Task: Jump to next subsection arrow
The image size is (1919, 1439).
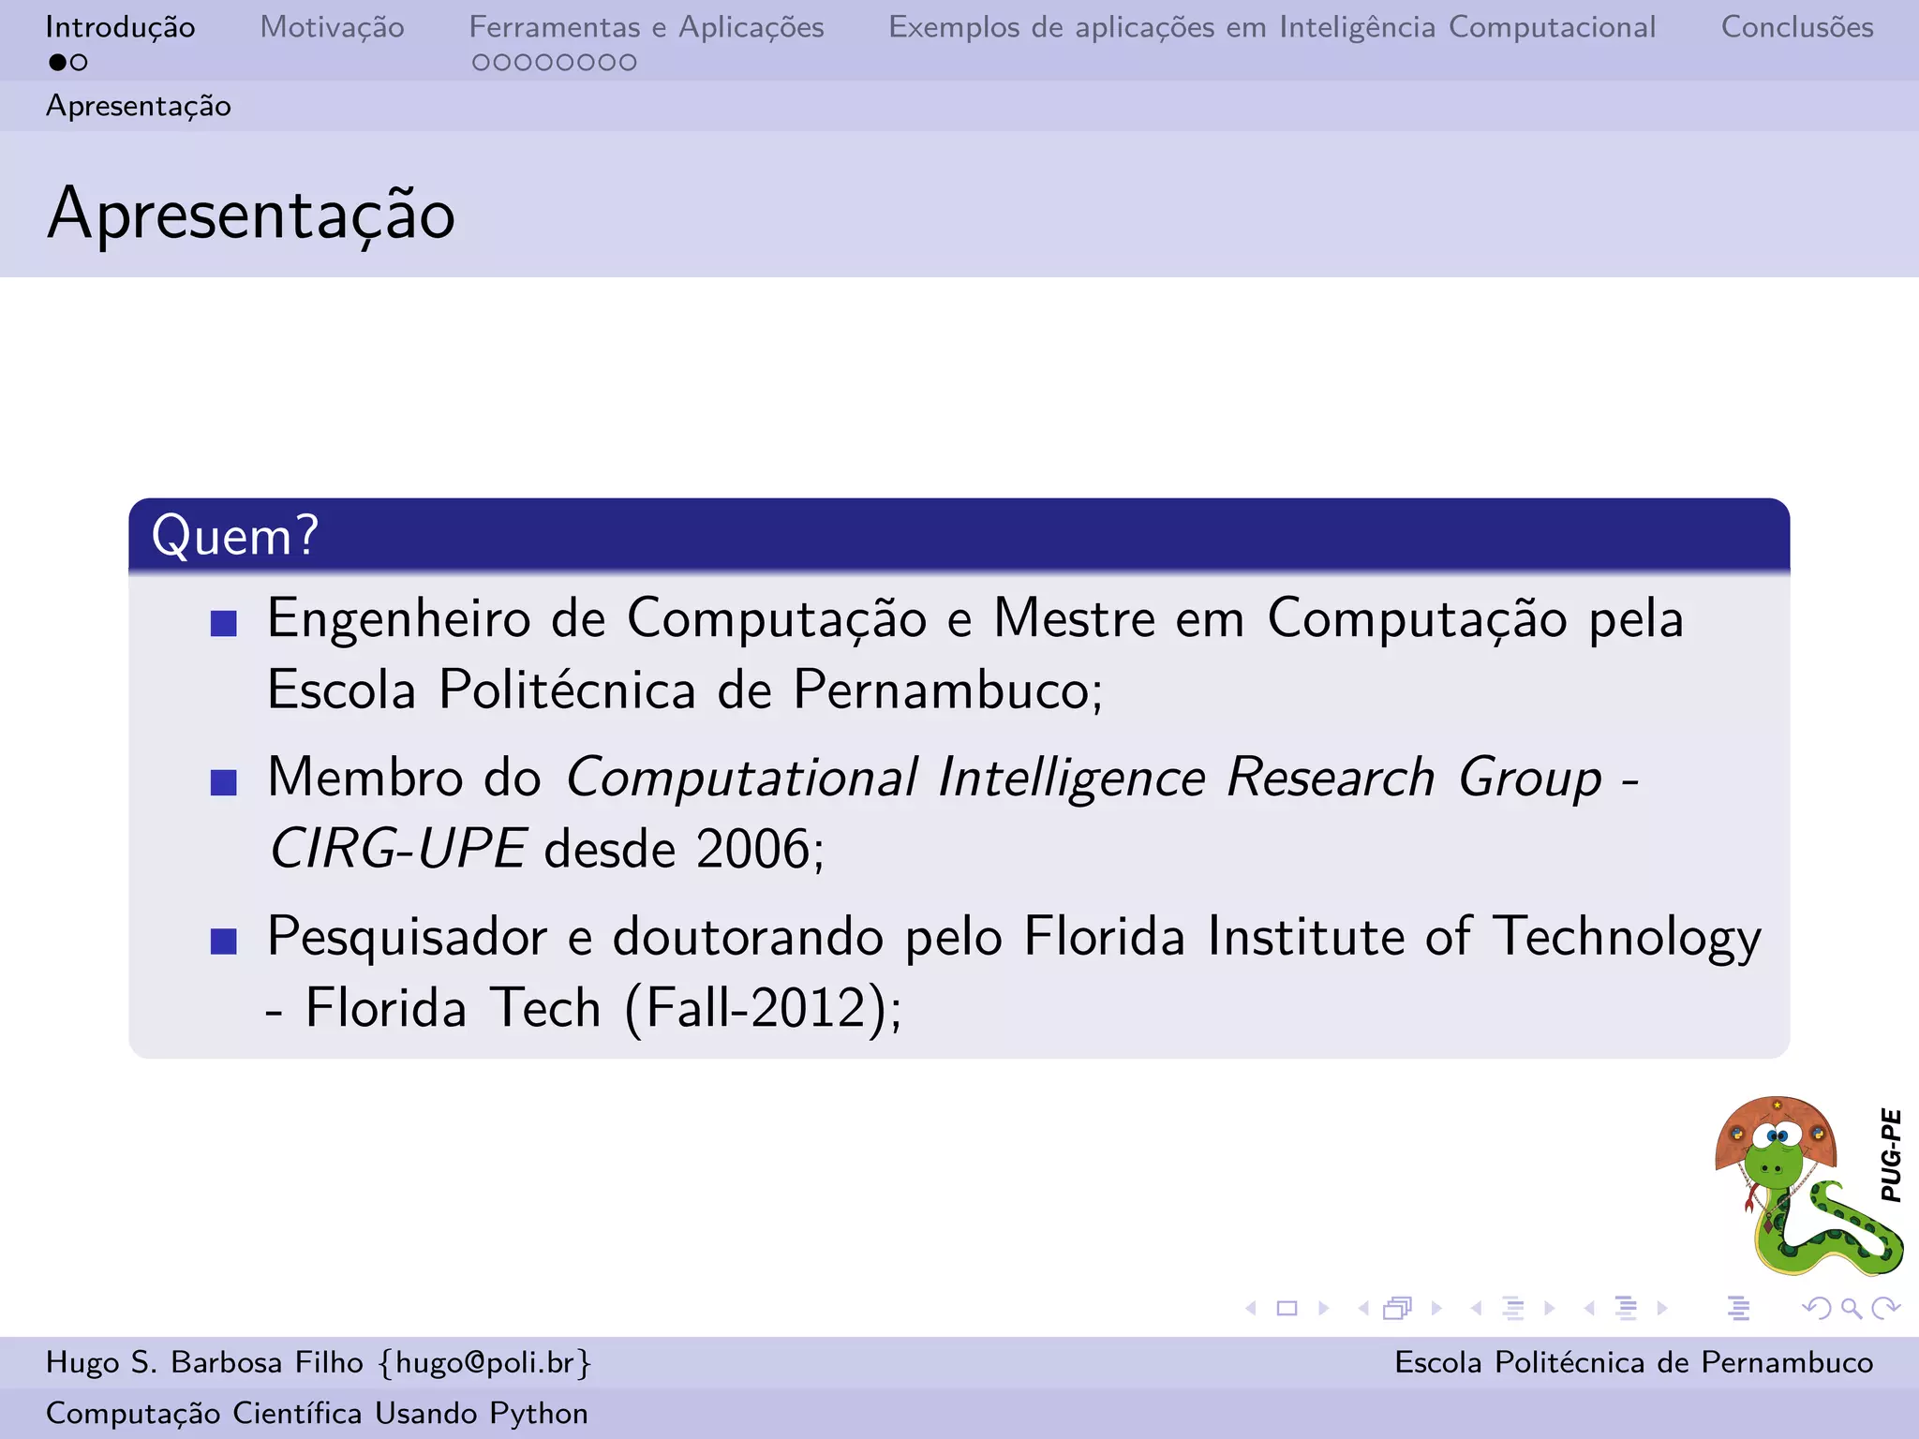Action: tap(1549, 1308)
